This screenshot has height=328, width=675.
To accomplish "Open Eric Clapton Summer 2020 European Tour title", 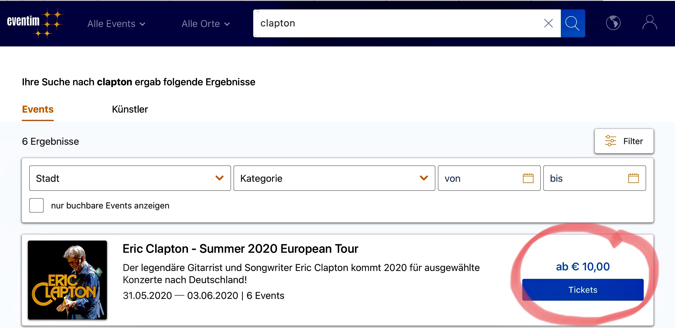I will tap(240, 249).
